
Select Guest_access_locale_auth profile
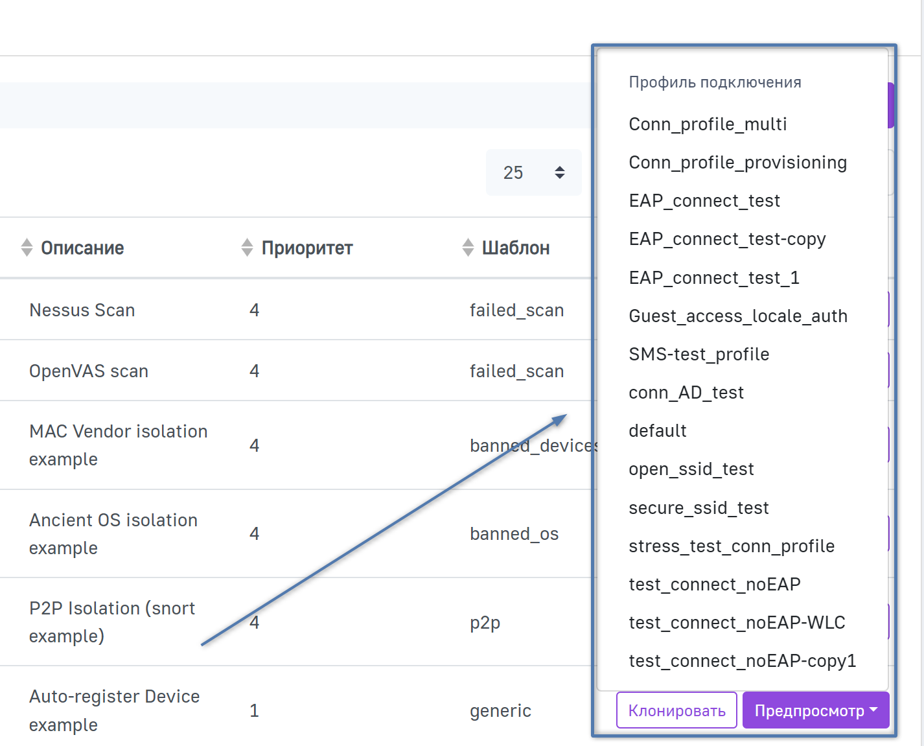(738, 316)
